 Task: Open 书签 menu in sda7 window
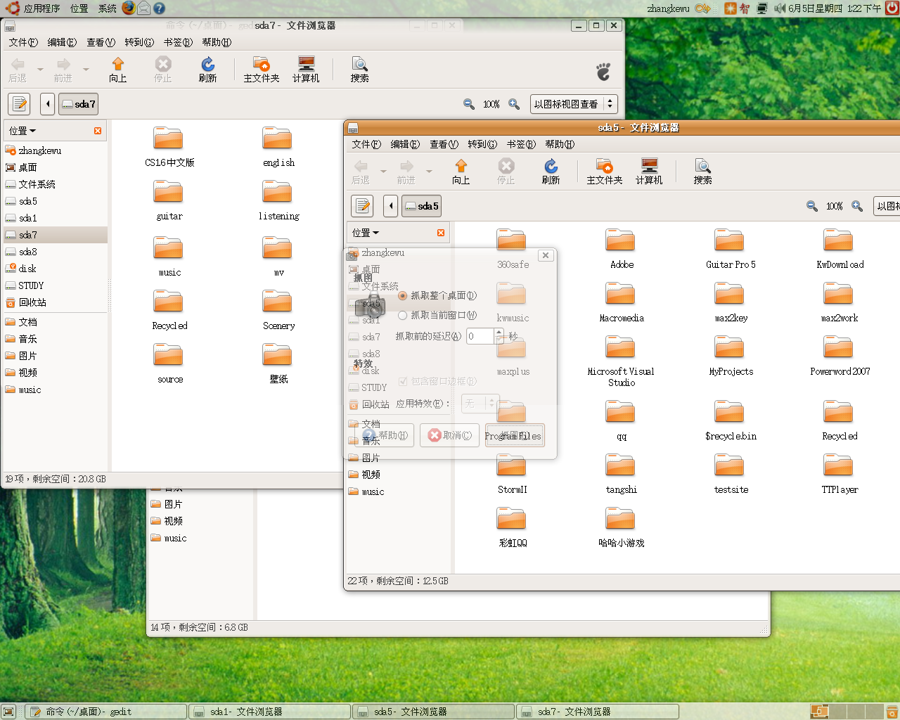178,42
